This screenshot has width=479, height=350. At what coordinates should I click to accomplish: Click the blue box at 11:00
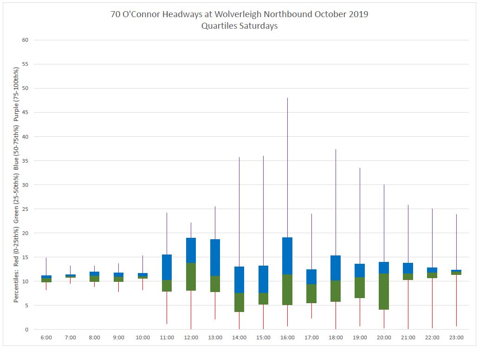coord(167,267)
